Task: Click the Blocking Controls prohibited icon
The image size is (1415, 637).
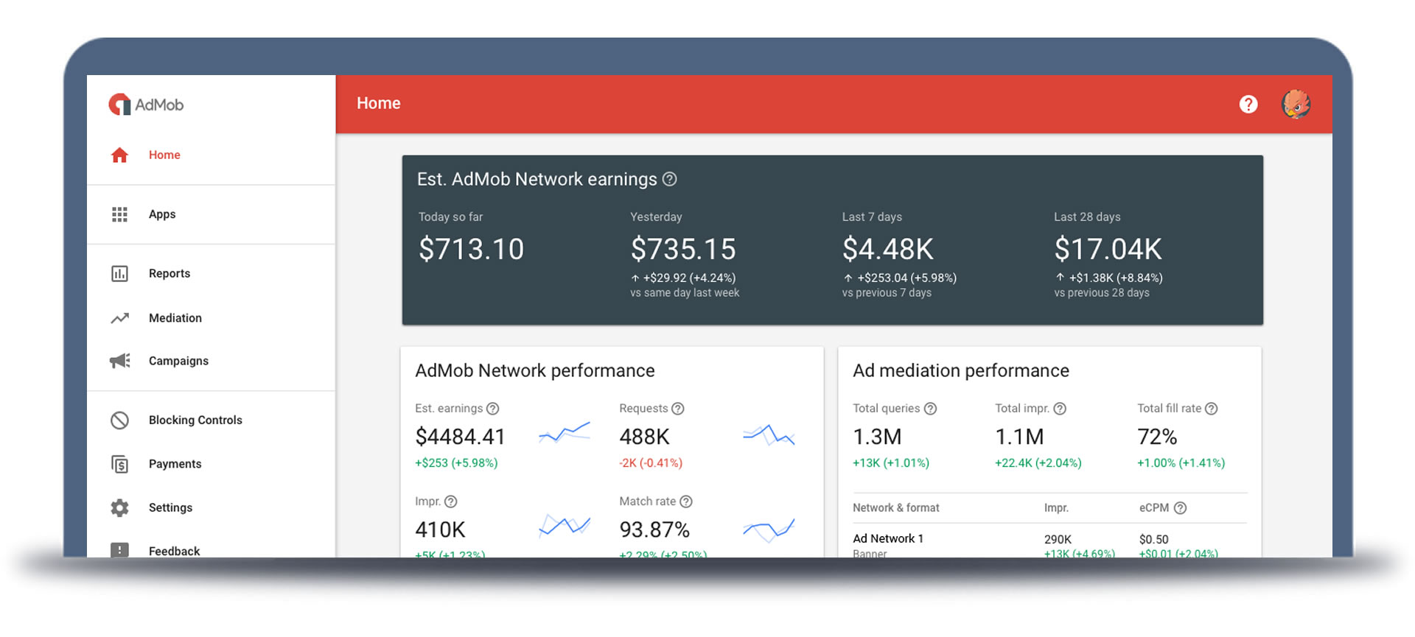Action: tap(119, 420)
